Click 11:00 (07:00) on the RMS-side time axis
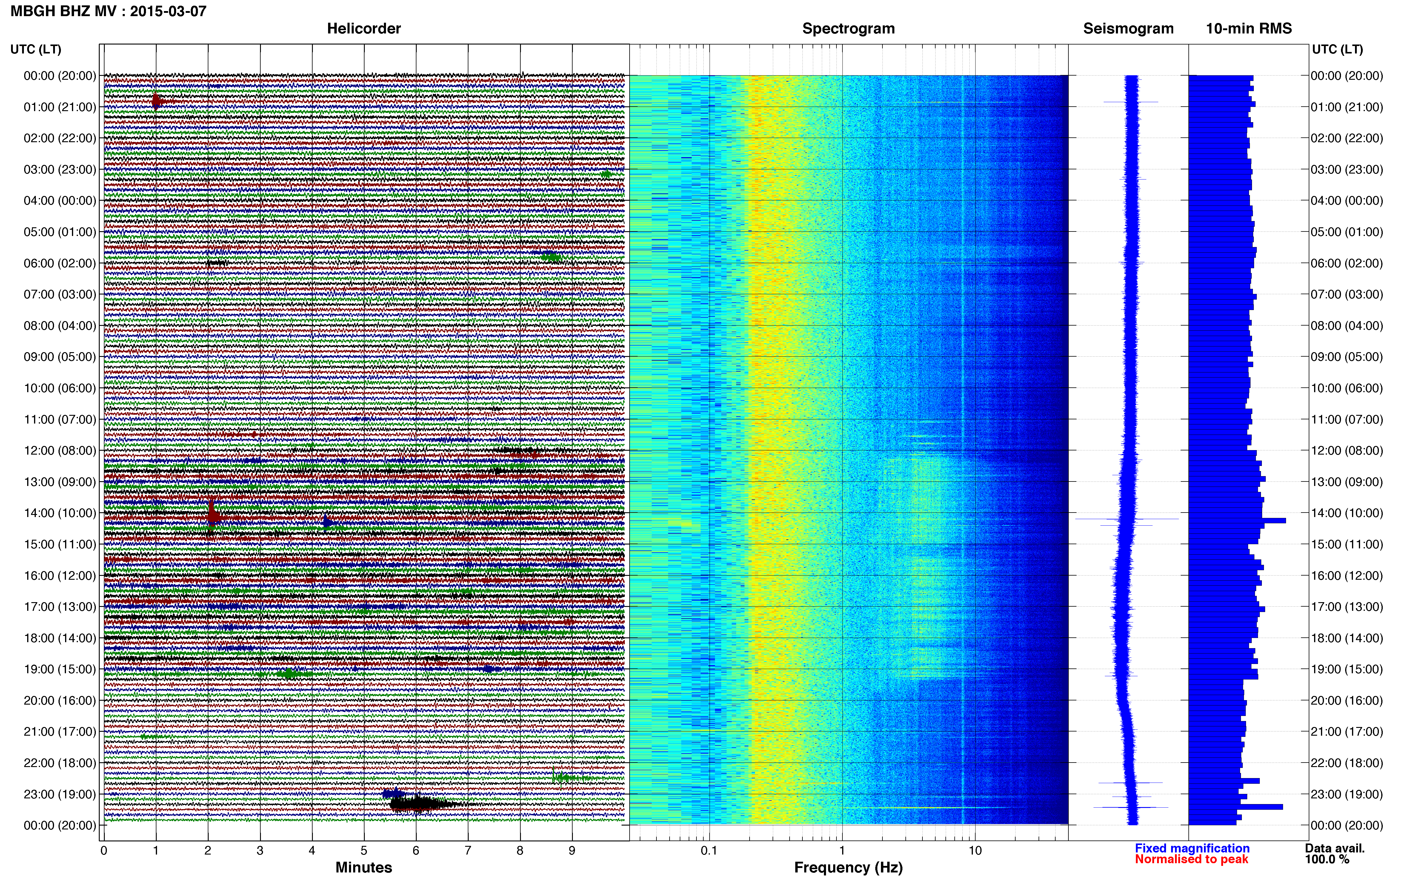 [1347, 420]
